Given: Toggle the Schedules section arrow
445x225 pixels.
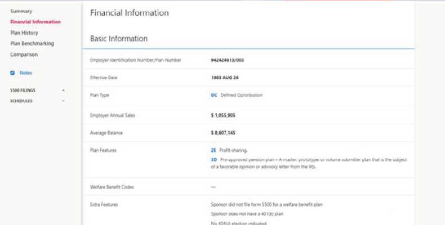Looking at the screenshot, I should pos(63,101).
